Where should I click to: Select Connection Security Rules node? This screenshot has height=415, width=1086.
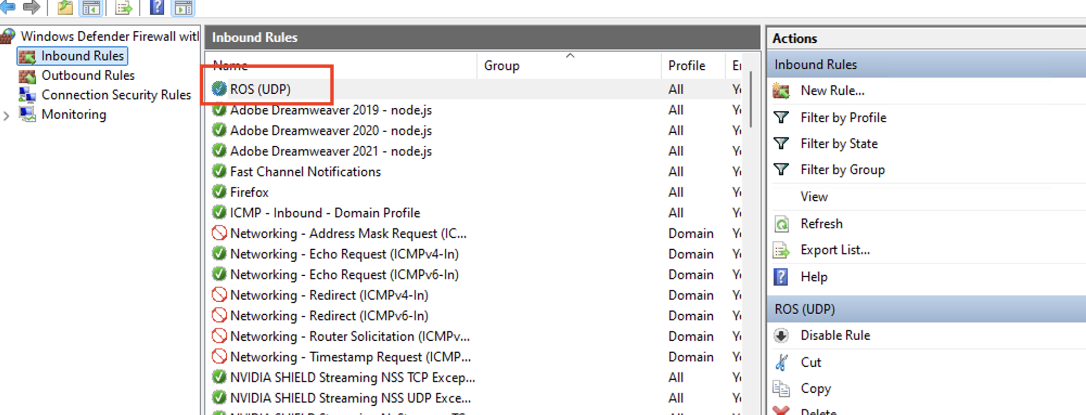116,95
